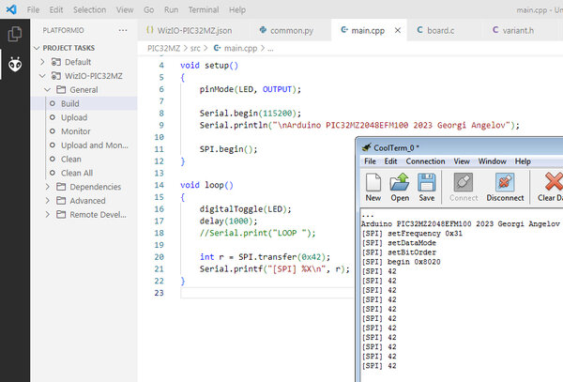Viewport: 563px width, 382px height.
Task: Select the PlatformIO alien icon
Action: [15, 64]
